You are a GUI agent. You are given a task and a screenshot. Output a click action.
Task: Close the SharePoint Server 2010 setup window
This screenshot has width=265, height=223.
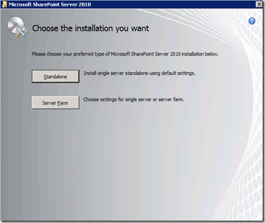click(259, 4)
